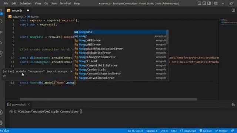Open Extensions in the activity bar

click(x=1, y=54)
